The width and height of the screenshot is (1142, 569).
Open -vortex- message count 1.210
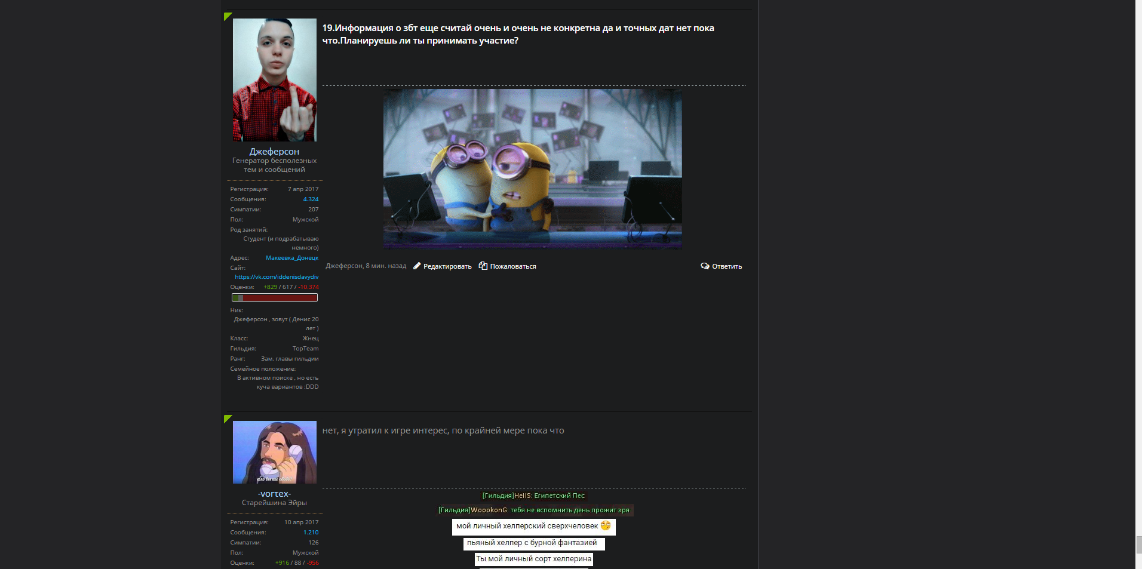(311, 533)
